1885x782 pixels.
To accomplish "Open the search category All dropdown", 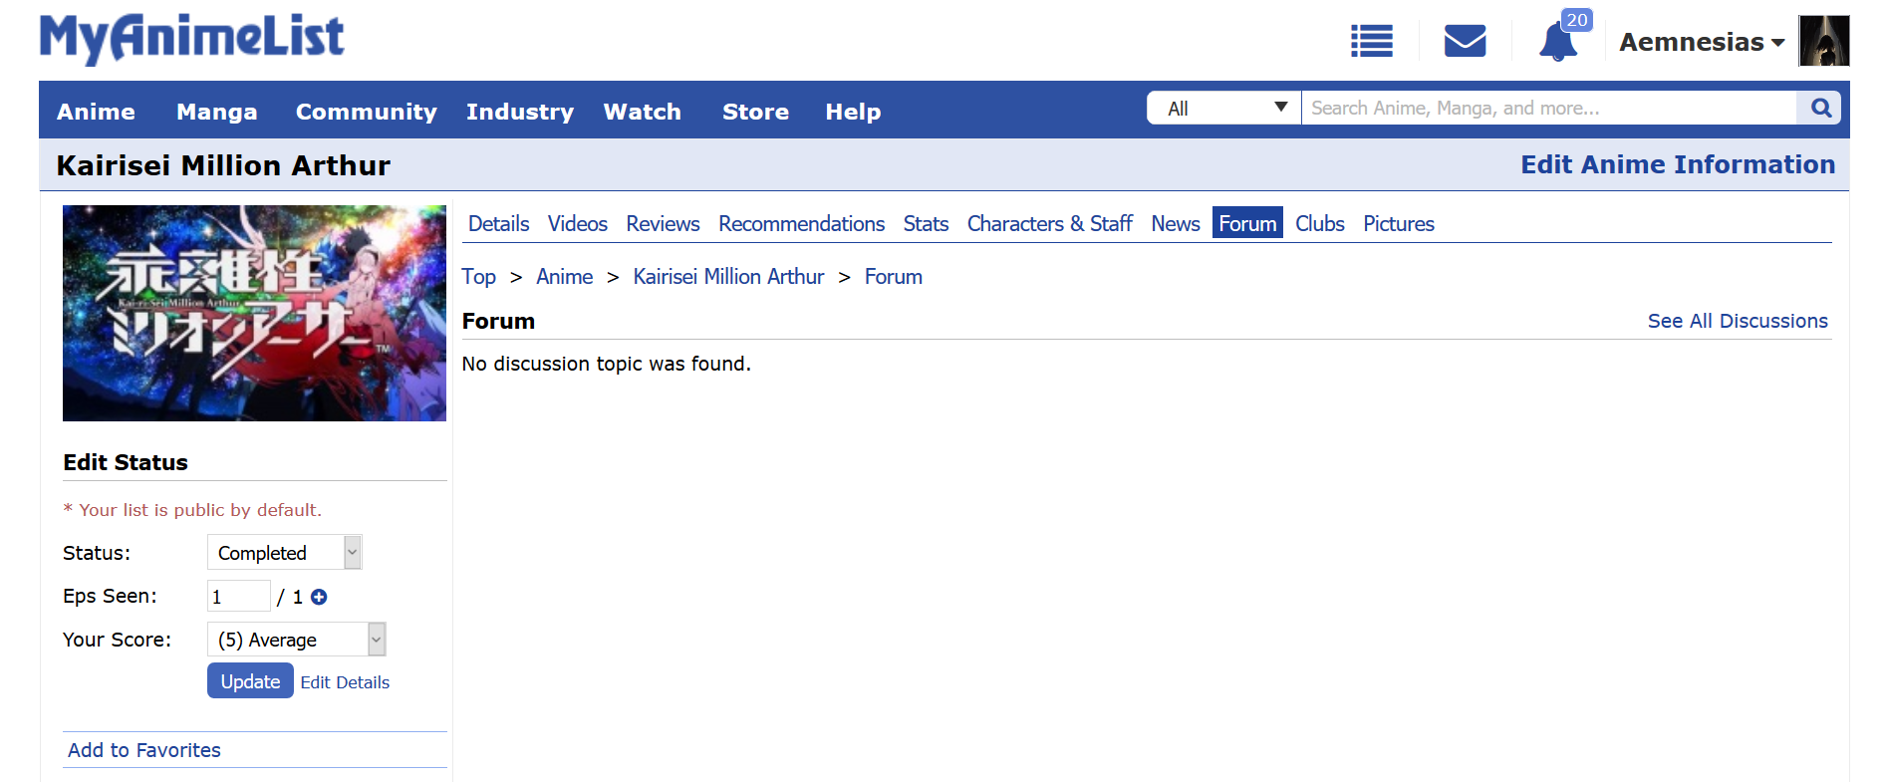I will pos(1224,108).
